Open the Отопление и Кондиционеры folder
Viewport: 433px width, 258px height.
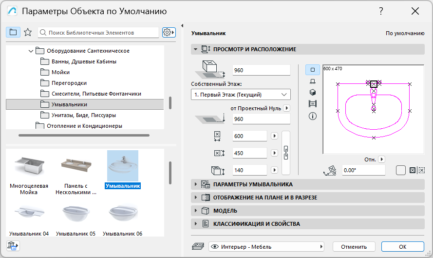point(84,126)
